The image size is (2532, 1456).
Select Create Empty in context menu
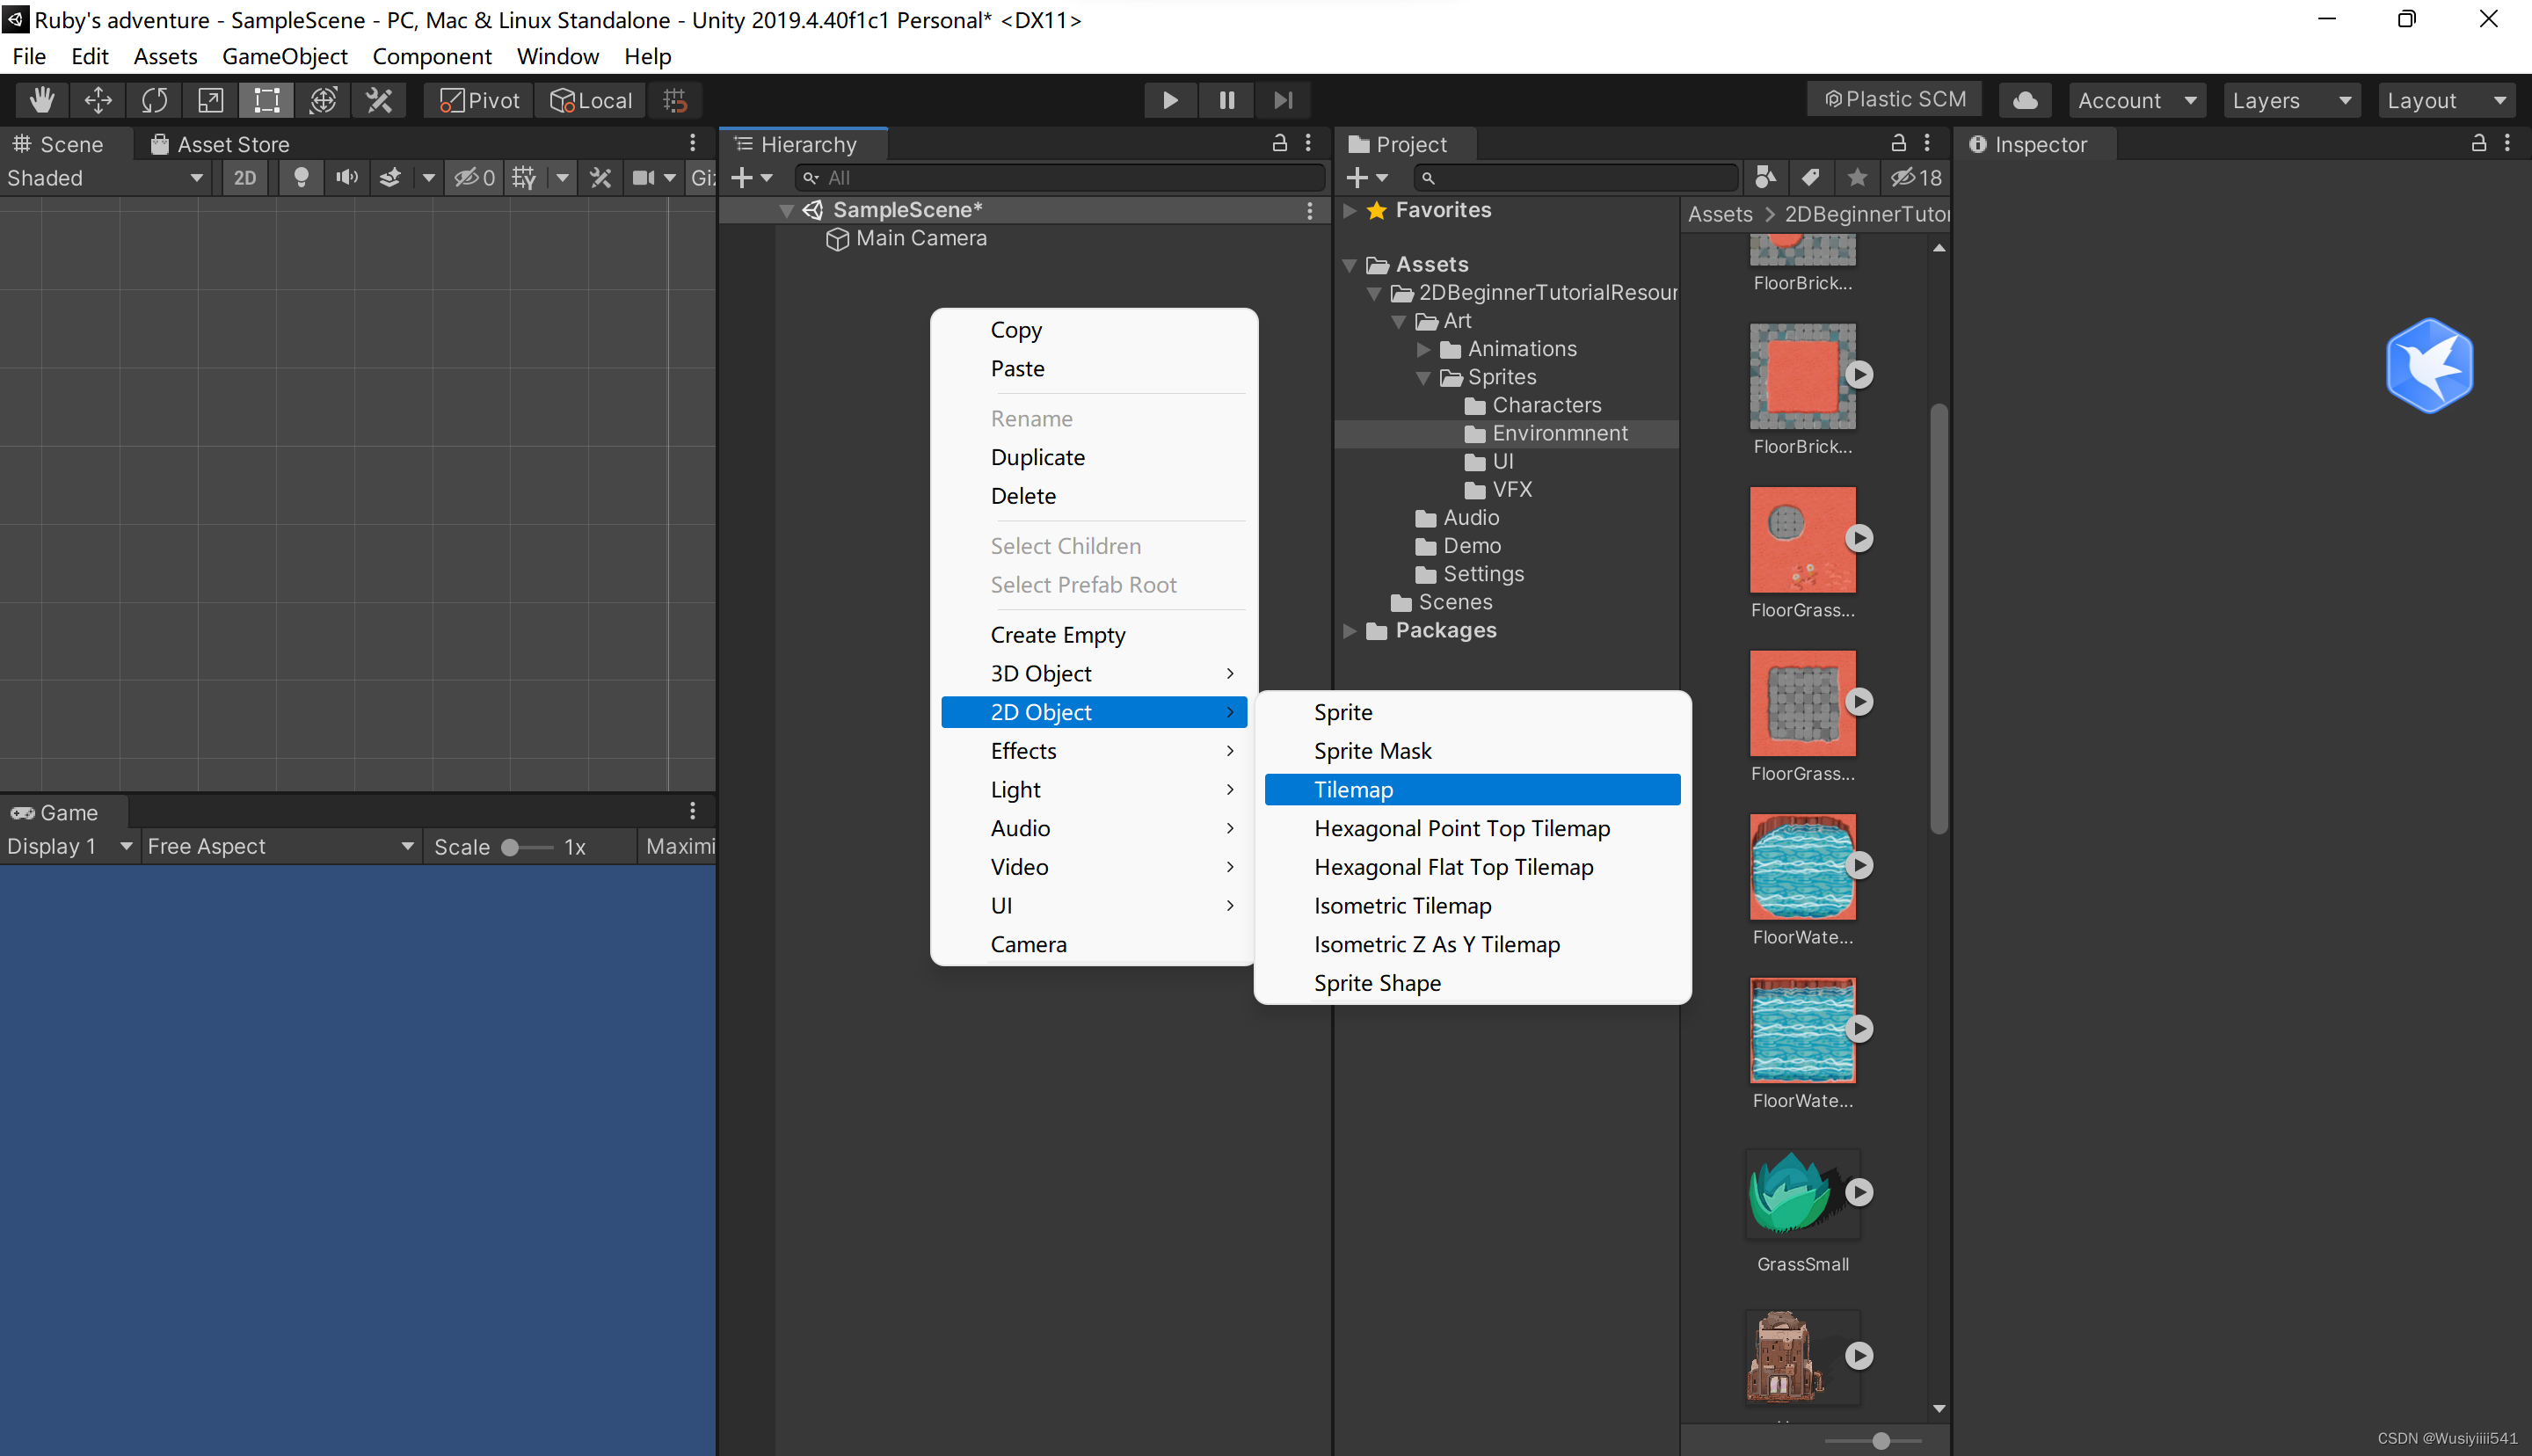click(1058, 635)
